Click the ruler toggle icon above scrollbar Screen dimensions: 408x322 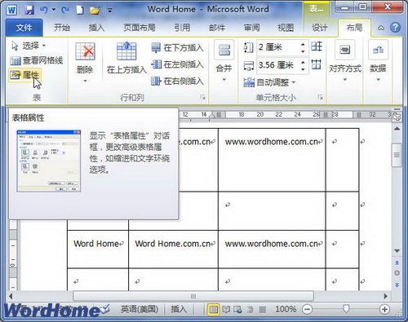point(397,117)
